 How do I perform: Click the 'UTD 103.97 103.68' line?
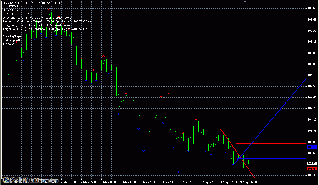point(16,10)
